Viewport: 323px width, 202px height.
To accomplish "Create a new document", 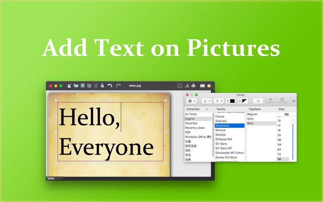I will pyautogui.click(x=69, y=85).
